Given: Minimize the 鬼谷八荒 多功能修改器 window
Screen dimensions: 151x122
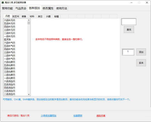Looking at the screenshot, I should [131, 3].
